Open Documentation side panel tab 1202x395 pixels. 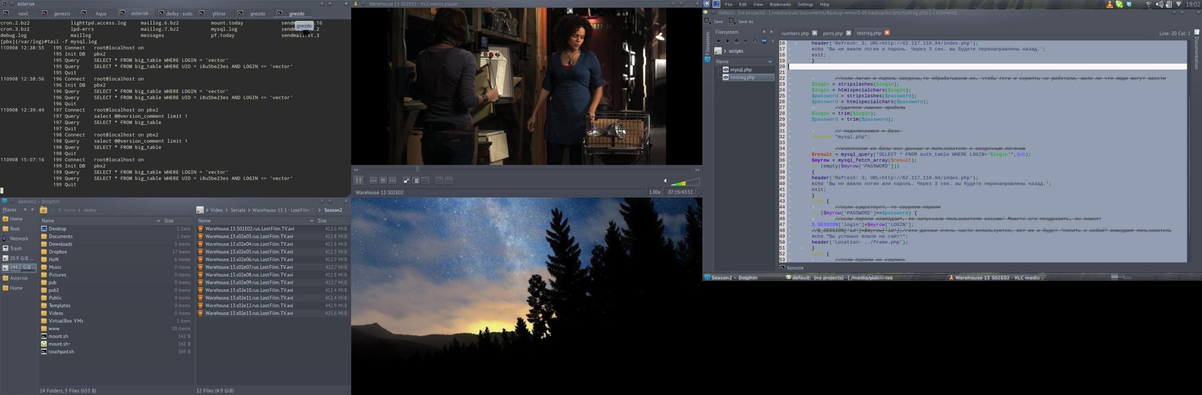[x=1197, y=50]
